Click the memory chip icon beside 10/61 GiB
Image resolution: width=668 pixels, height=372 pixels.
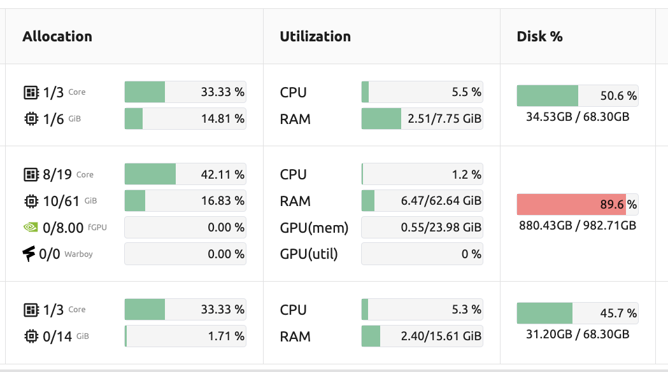click(x=31, y=202)
